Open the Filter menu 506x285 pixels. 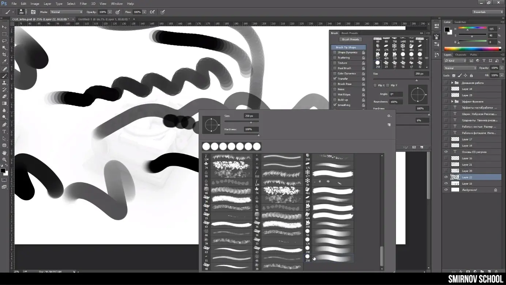[x=83, y=4]
